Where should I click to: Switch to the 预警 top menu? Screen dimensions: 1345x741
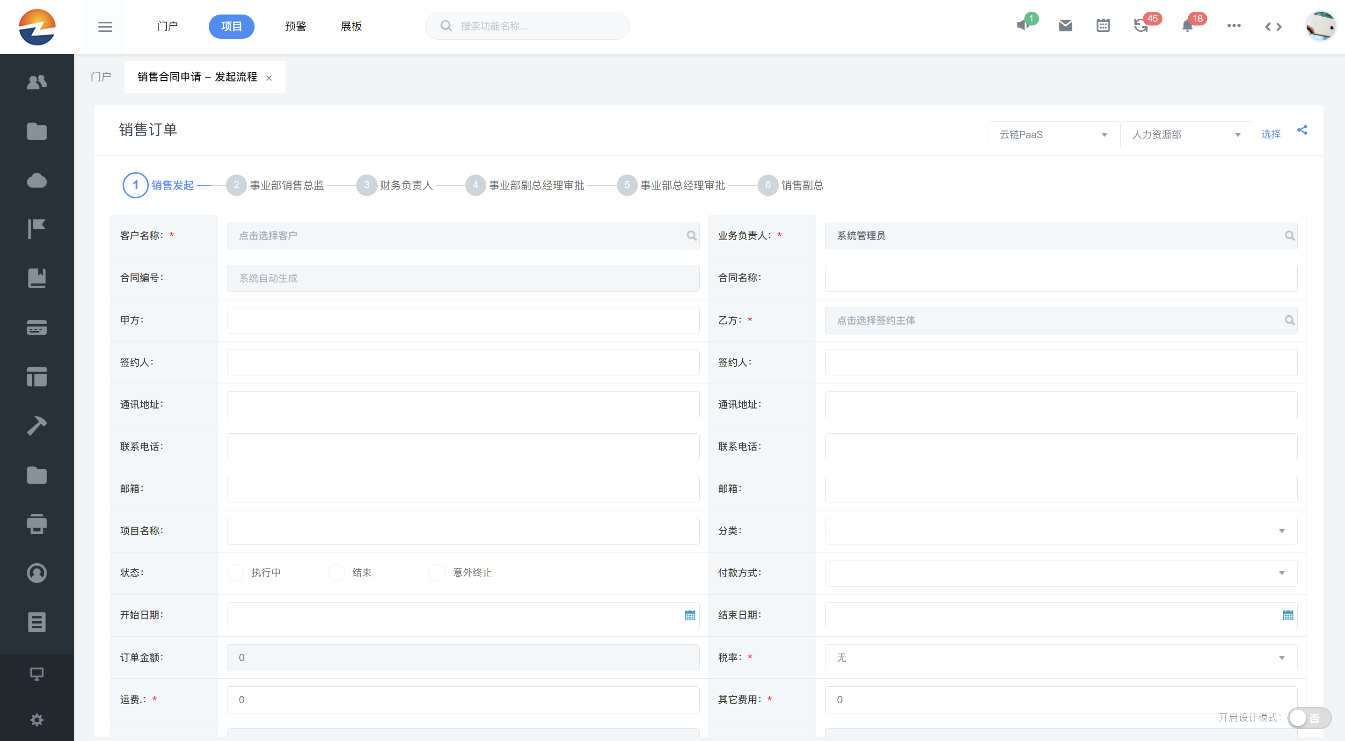(295, 26)
